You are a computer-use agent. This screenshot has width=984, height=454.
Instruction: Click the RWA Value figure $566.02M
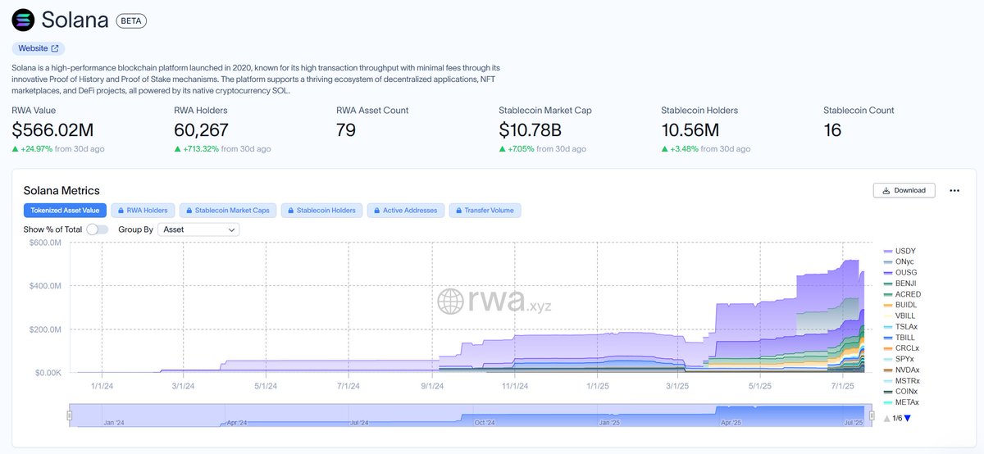pyautogui.click(x=52, y=129)
